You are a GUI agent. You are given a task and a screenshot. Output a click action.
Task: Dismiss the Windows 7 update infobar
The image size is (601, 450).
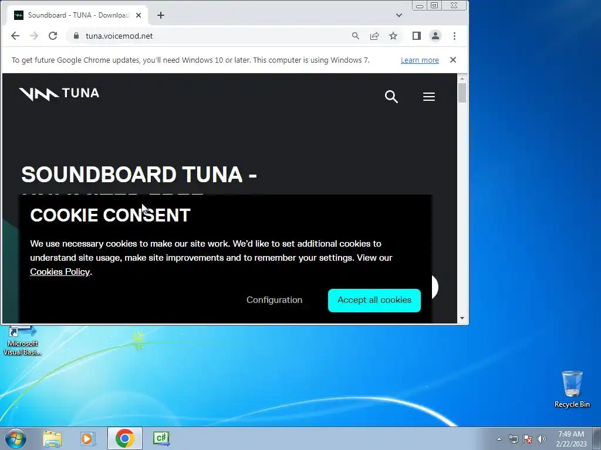pos(453,60)
